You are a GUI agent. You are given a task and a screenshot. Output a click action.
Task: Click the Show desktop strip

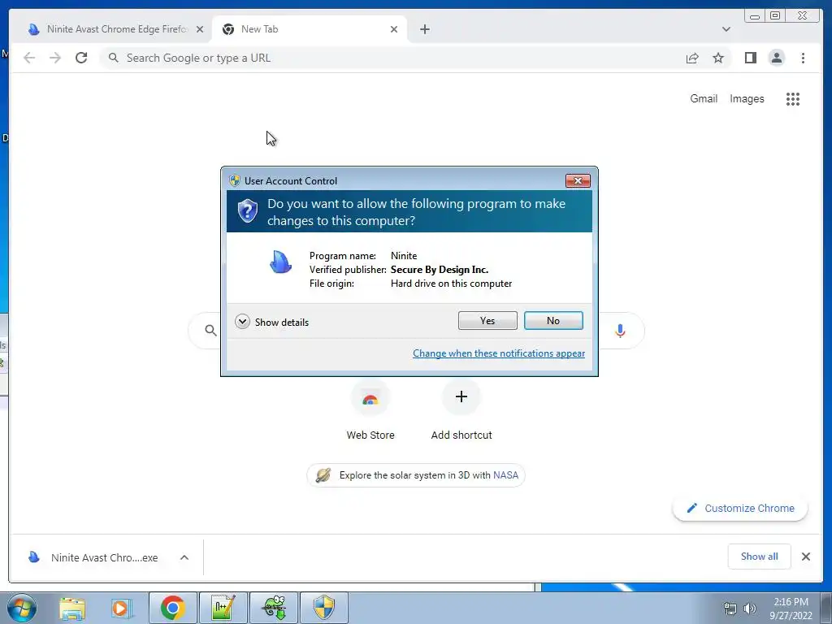pos(827,608)
